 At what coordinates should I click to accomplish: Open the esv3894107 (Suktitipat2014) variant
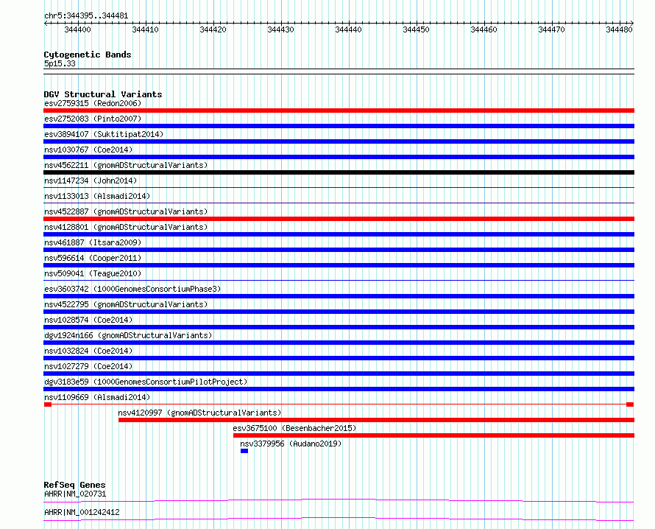click(104, 134)
